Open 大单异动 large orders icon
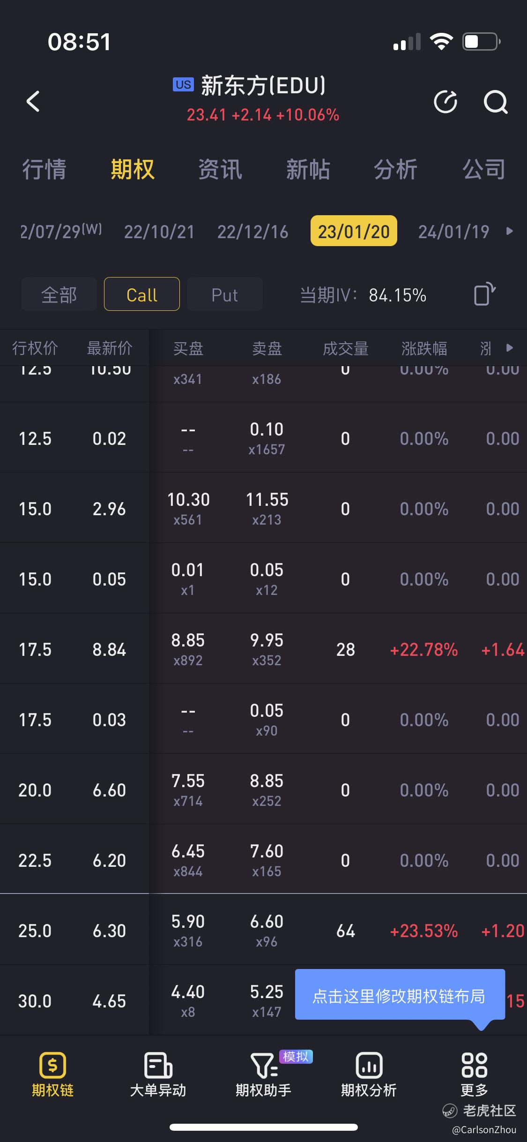 click(158, 1066)
